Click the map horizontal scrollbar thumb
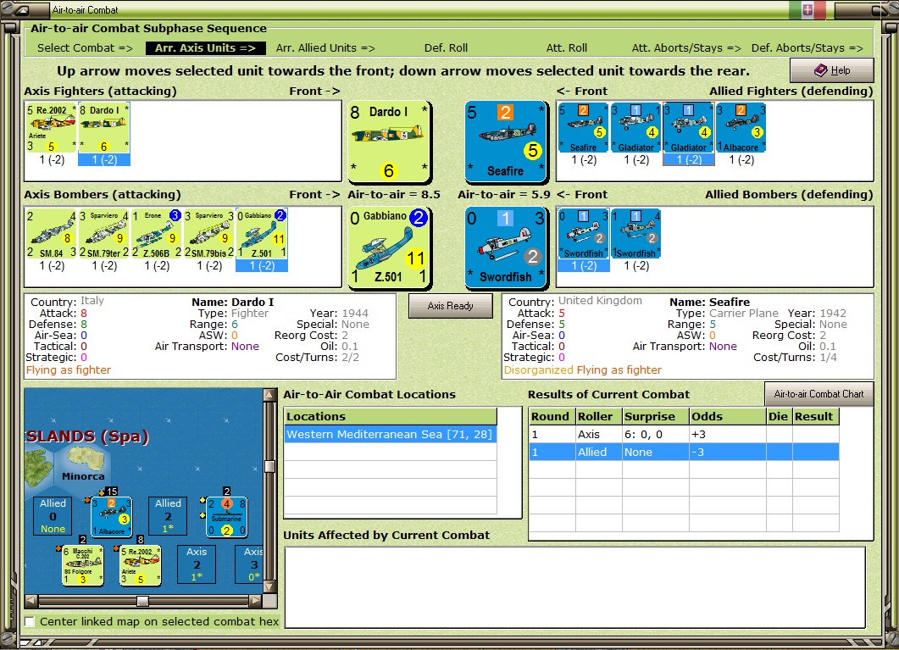The width and height of the screenshot is (899, 650). (142, 601)
